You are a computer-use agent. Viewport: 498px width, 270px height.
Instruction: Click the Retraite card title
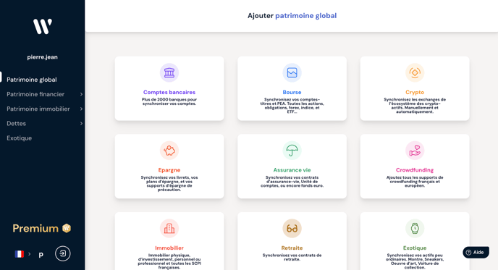point(292,248)
